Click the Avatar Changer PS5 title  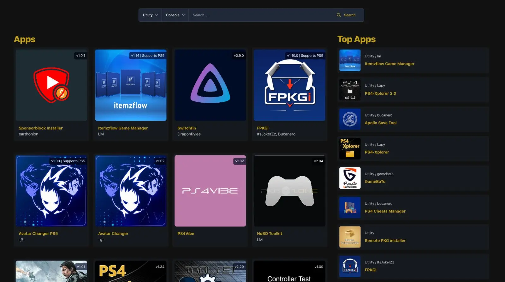[38, 234]
